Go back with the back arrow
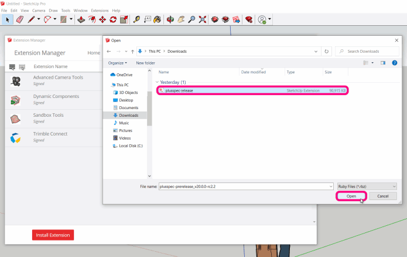407x257 pixels. click(109, 52)
